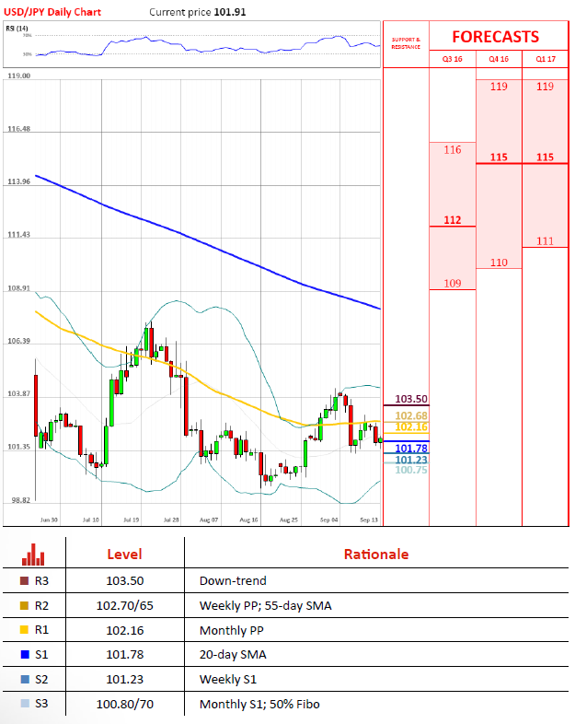Click the 101.23 table level cell
The width and height of the screenshot is (575, 724).
tap(125, 680)
